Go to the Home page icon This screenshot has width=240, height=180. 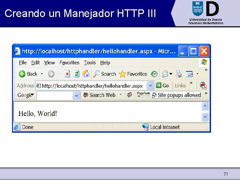[x=86, y=74]
